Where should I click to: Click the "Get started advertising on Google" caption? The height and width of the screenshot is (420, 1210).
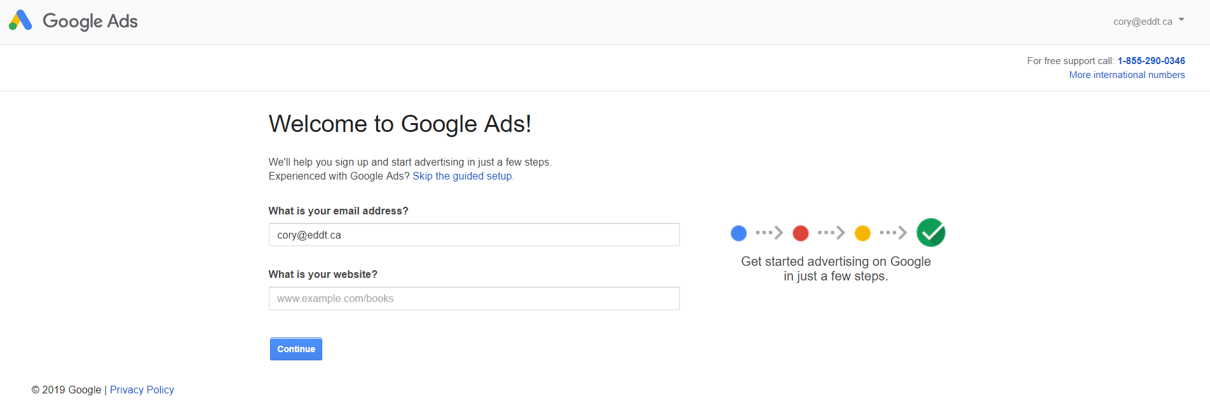pyautogui.click(x=836, y=261)
